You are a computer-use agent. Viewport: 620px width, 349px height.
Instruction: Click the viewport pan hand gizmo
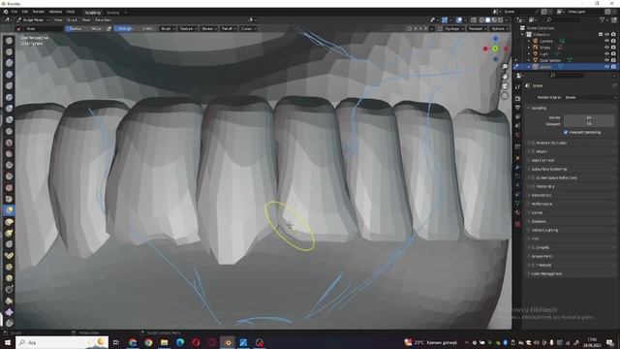click(x=505, y=77)
